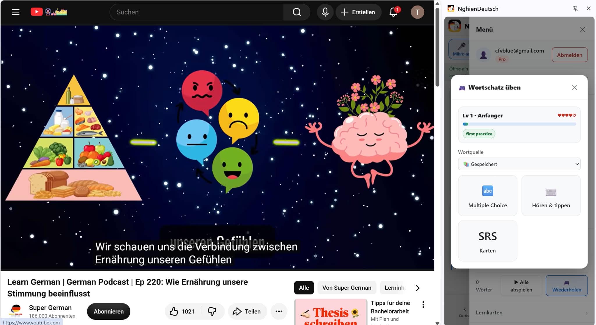The image size is (596, 325).
Task: Pin the NghienDeutsch side panel
Action: pos(575,8)
